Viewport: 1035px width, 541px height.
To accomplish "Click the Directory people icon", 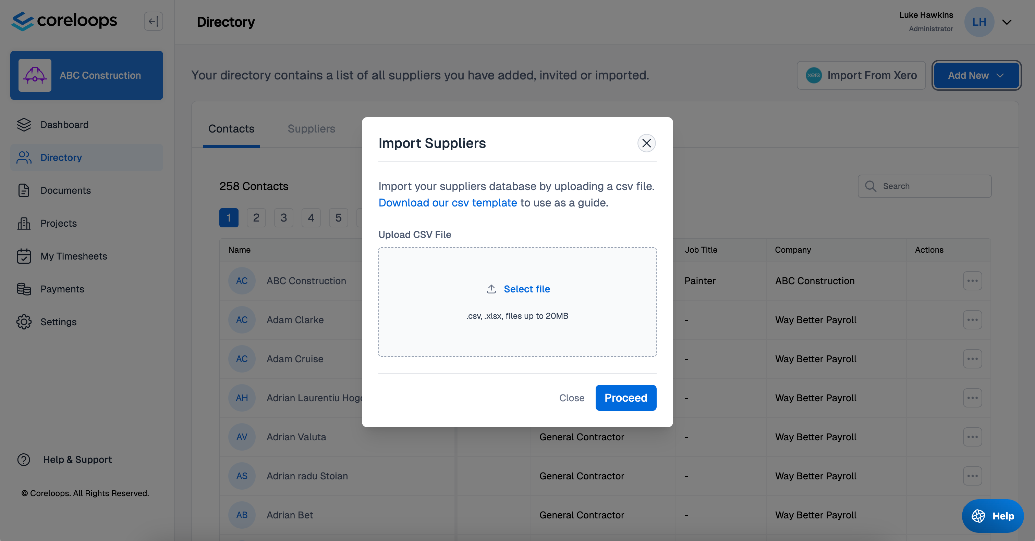I will tap(24, 158).
